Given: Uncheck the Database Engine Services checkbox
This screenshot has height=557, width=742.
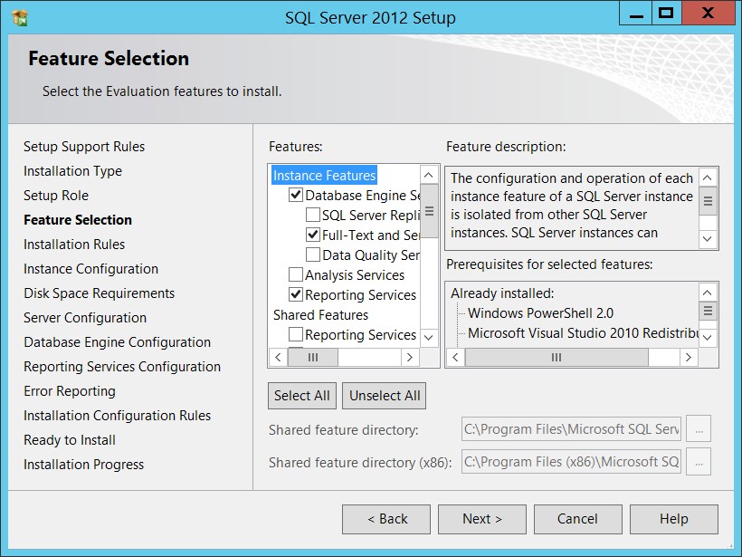Looking at the screenshot, I should point(296,195).
